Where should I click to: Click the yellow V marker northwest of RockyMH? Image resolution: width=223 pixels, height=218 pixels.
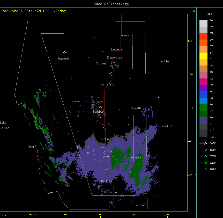pyautogui.click(x=45, y=48)
